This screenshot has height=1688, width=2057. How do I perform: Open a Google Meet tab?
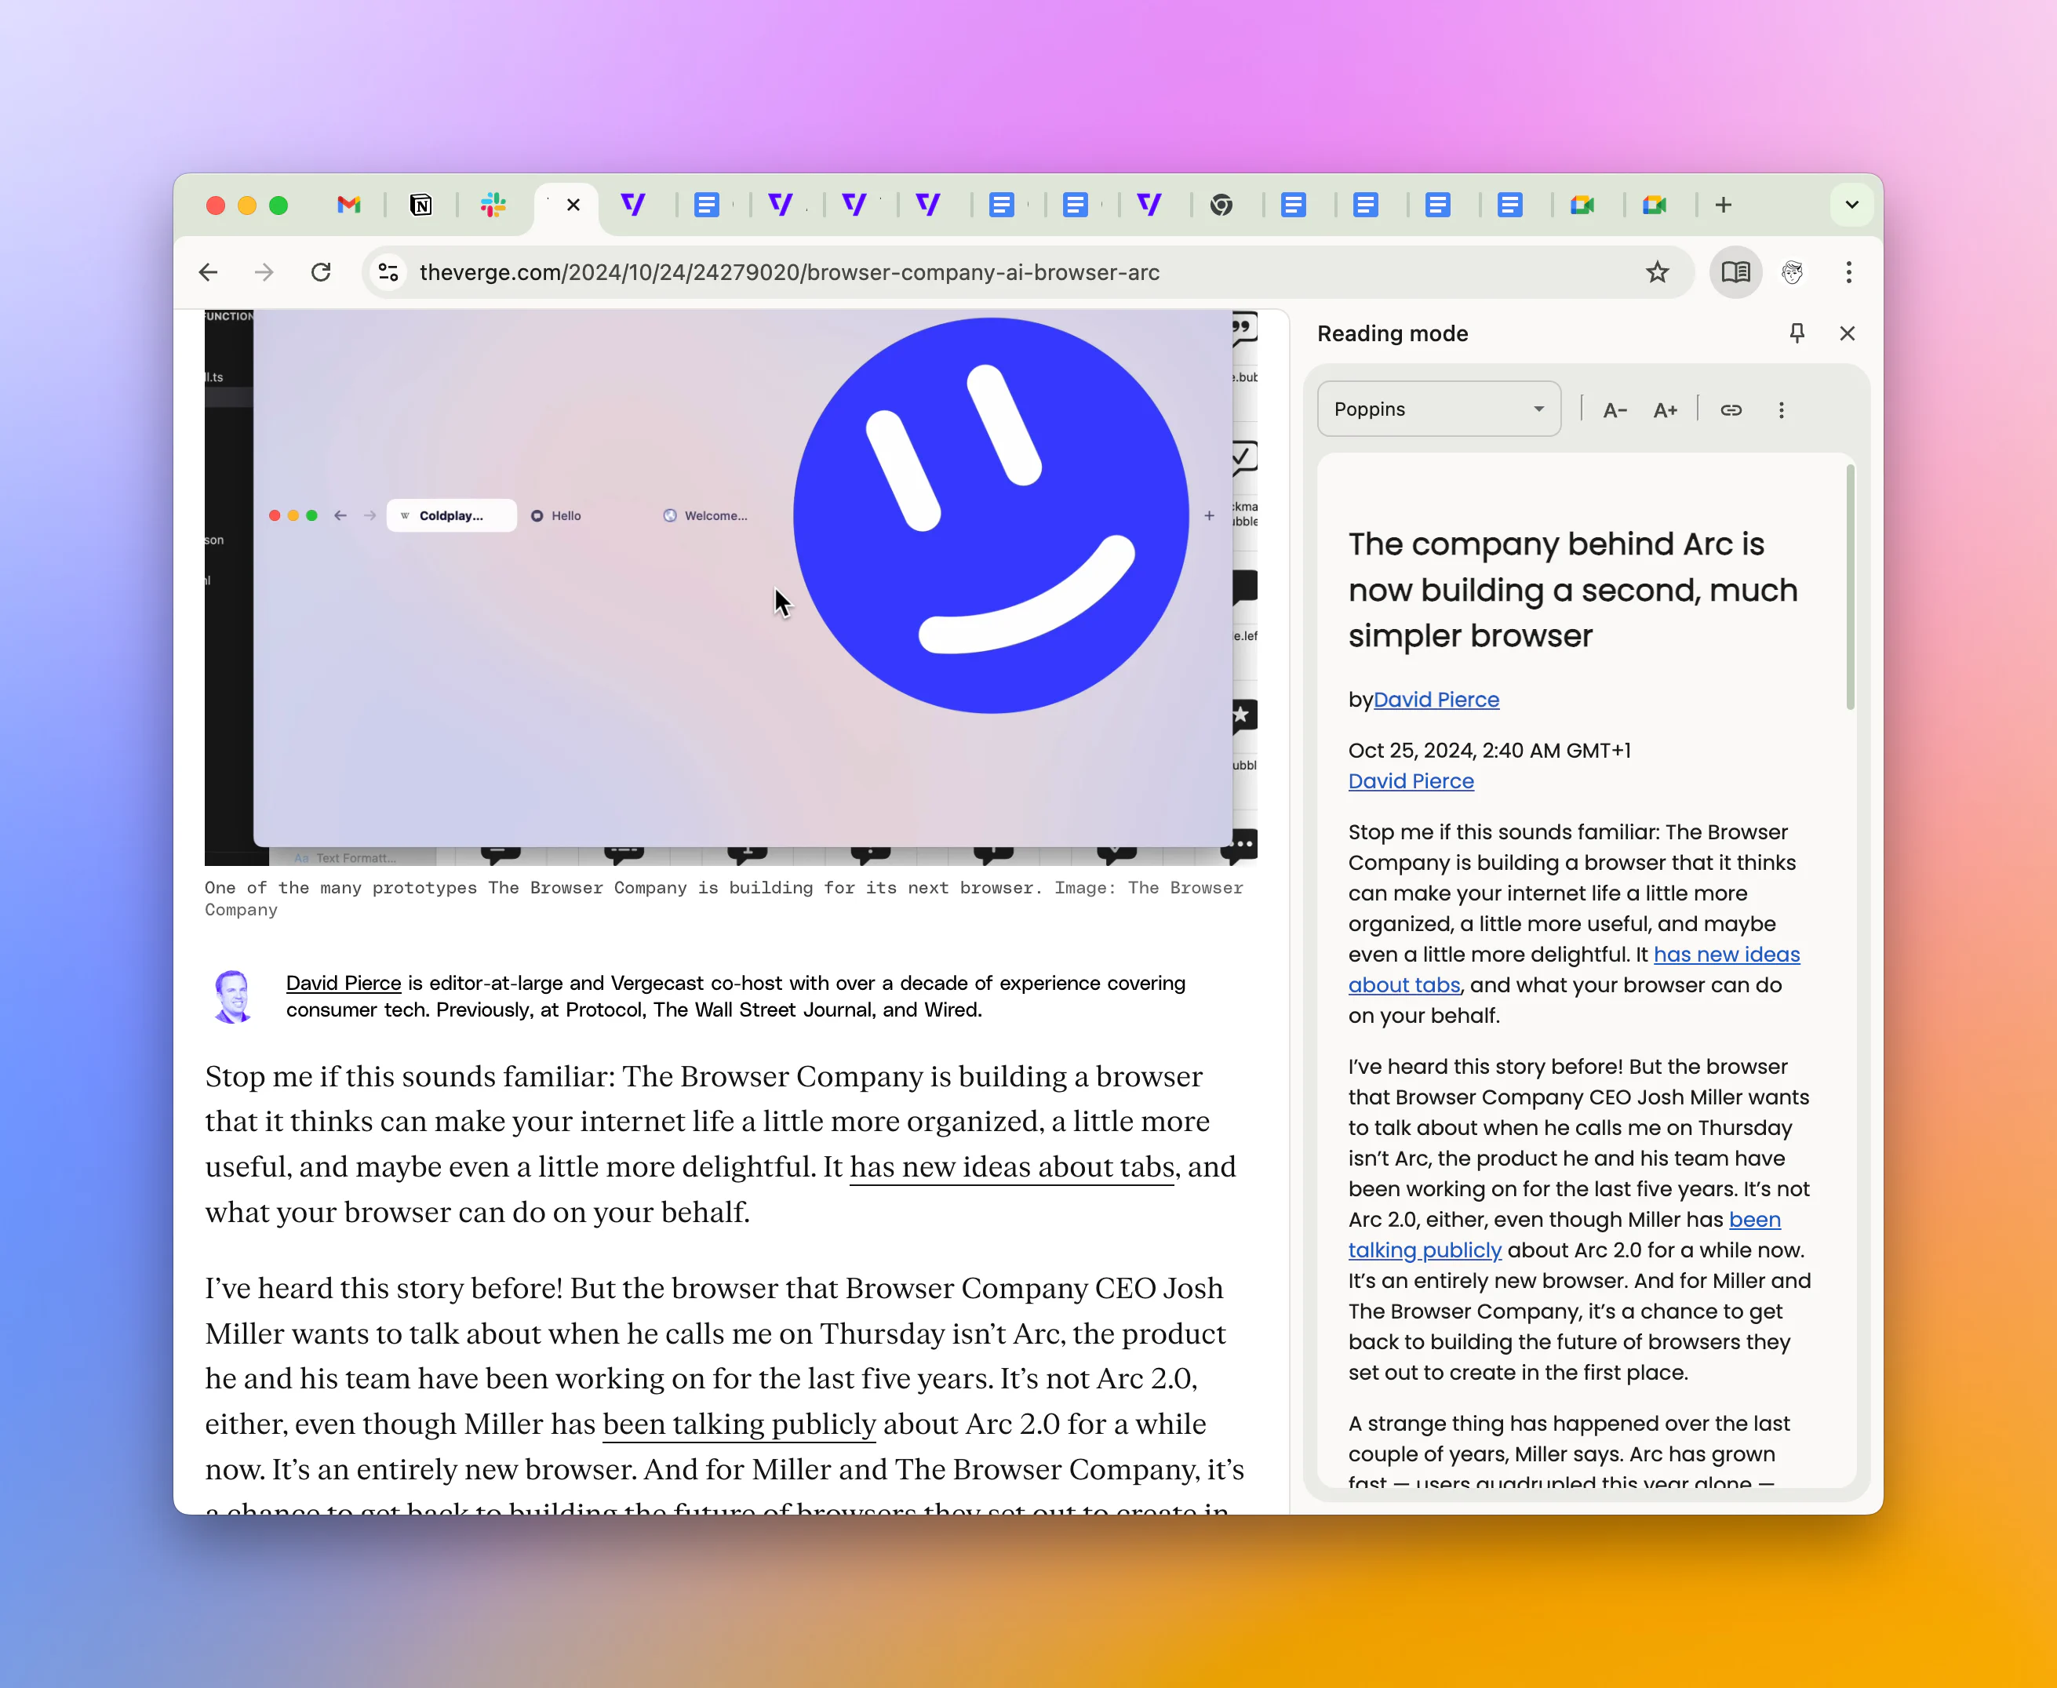(1584, 206)
